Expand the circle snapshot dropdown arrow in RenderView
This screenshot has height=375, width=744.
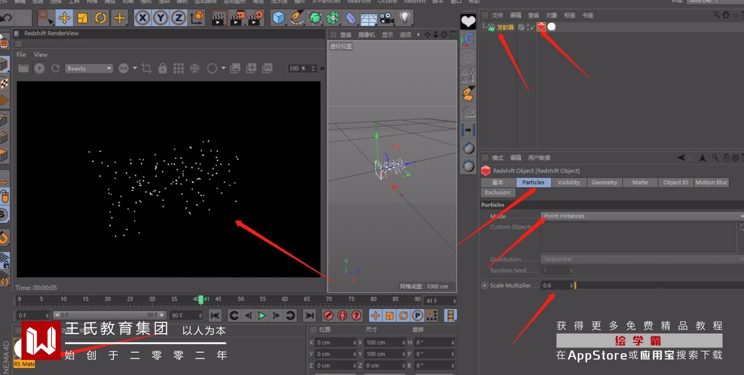(x=223, y=68)
